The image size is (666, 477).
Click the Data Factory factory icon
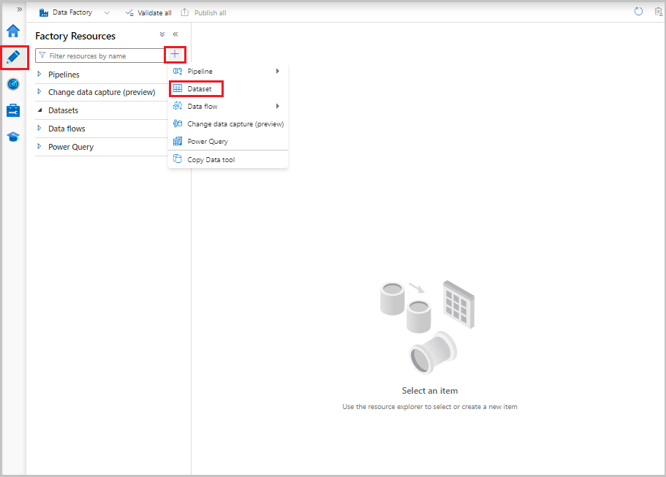click(x=44, y=12)
